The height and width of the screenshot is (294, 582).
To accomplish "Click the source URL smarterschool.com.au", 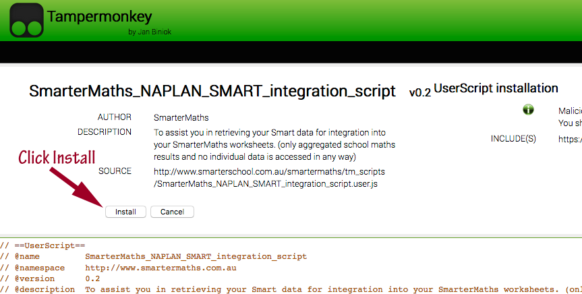I will pyautogui.click(x=269, y=177).
